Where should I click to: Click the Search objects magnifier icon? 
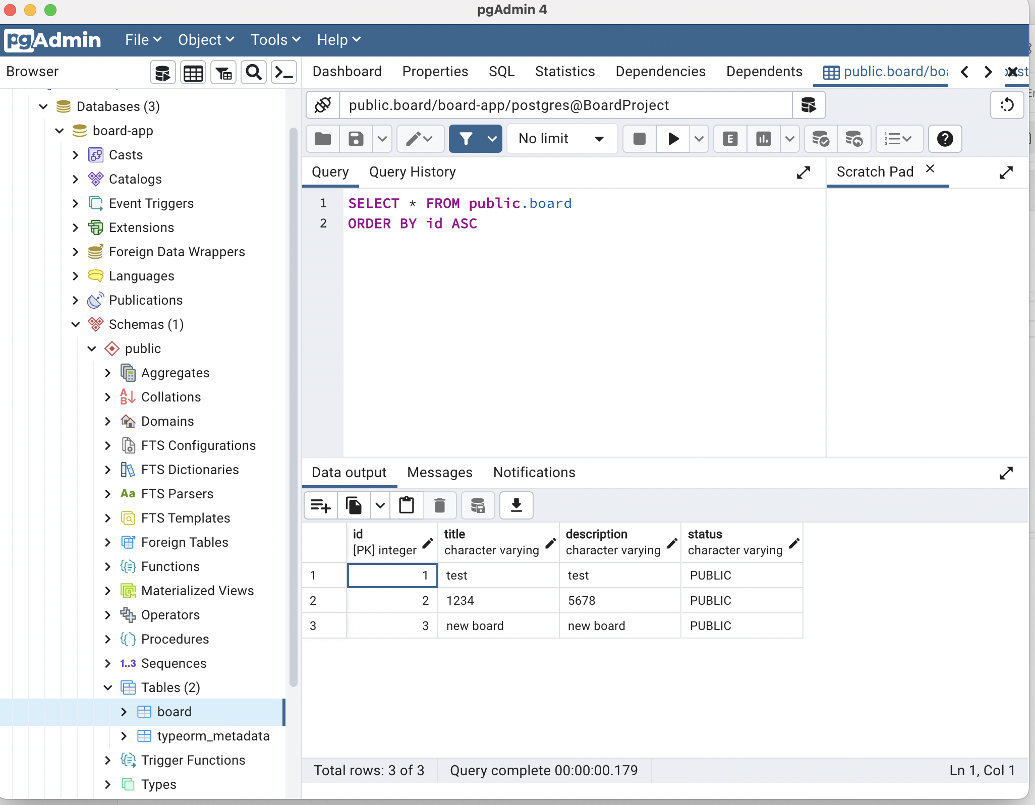click(253, 73)
